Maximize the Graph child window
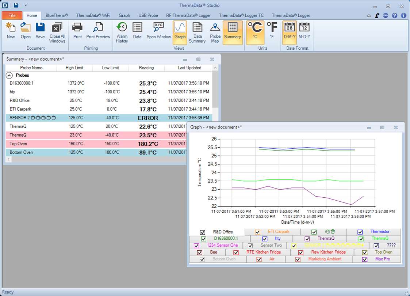This screenshot has height=296, width=410. (382, 127)
